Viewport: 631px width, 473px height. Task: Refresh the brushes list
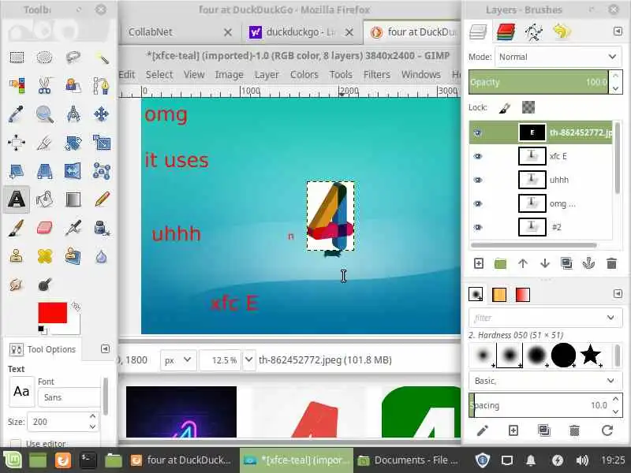coord(607,430)
